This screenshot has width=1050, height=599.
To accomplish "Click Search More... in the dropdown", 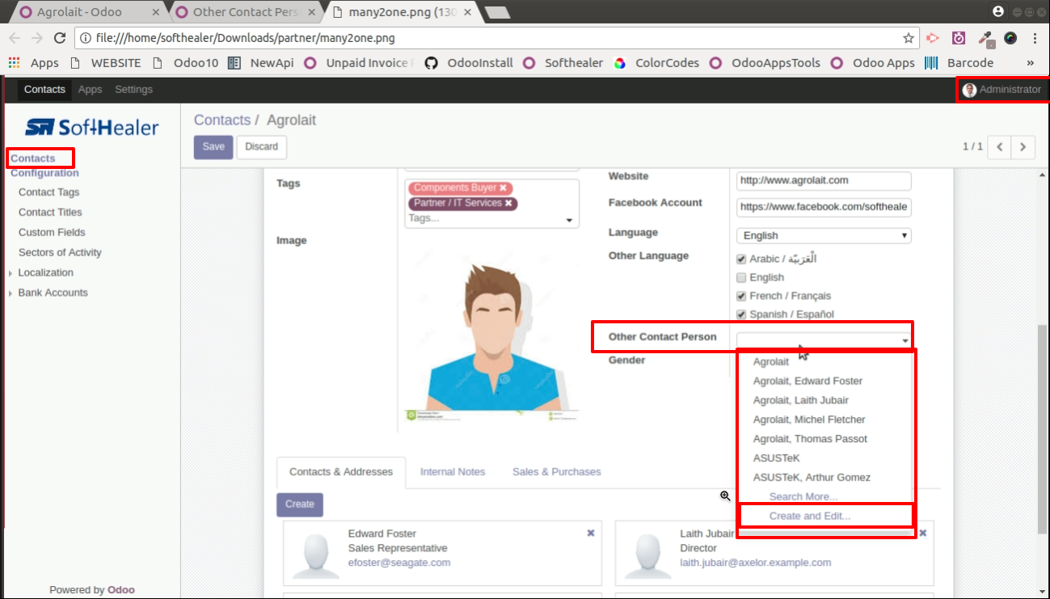I will tap(803, 496).
